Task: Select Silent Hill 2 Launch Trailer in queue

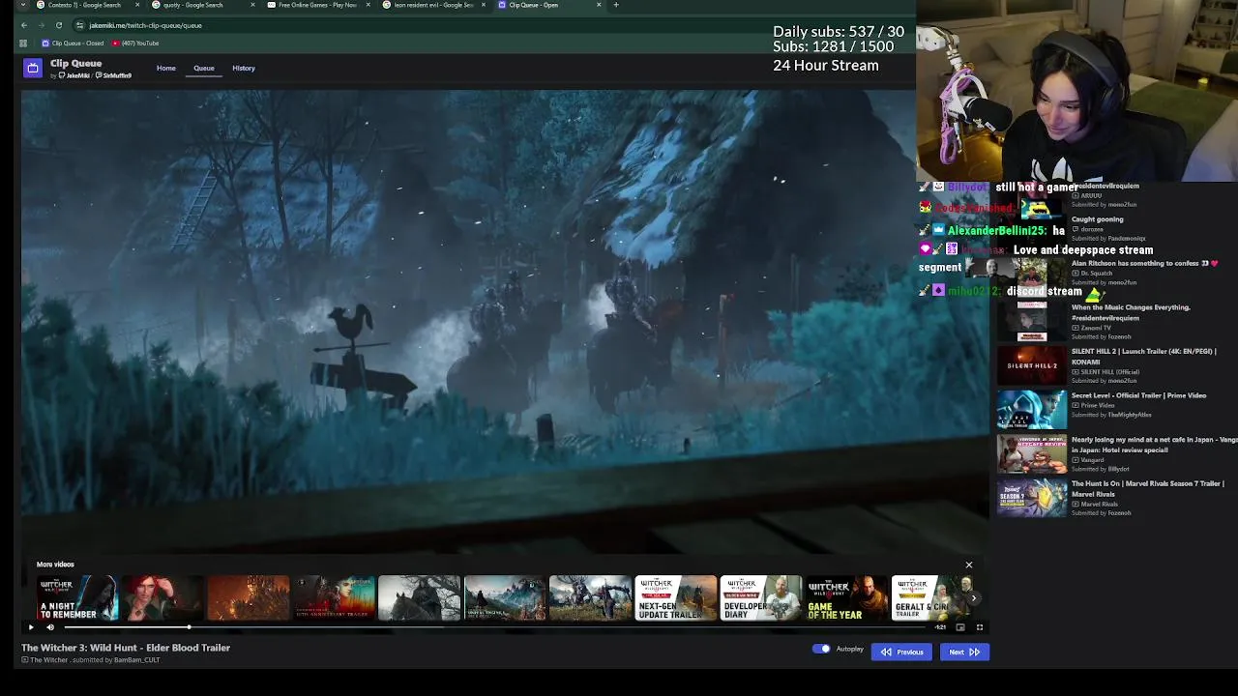Action: 1117,366
